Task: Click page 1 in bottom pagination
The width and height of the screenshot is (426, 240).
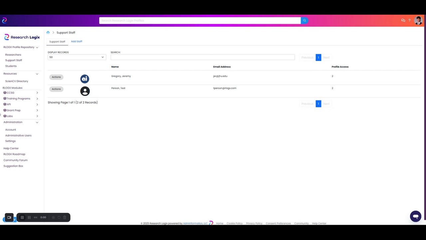Action: point(318,104)
